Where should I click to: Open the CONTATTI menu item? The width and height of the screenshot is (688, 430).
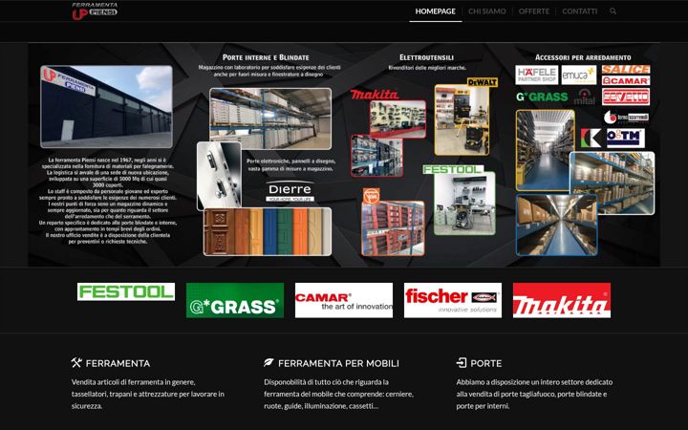[x=580, y=11]
